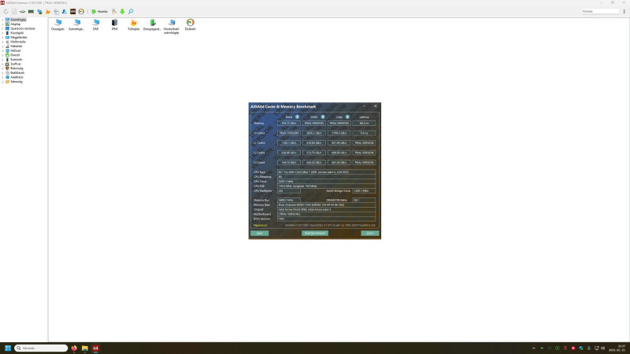Click the info icon next to Write column

coord(323,116)
